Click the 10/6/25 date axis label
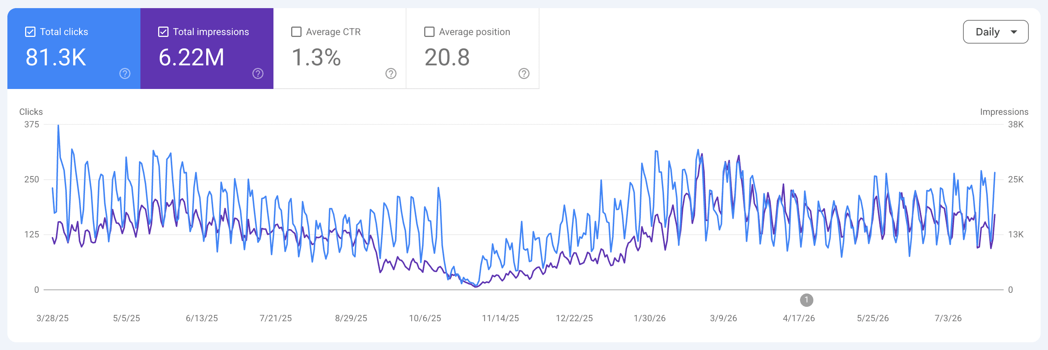The height and width of the screenshot is (350, 1048). pos(425,318)
